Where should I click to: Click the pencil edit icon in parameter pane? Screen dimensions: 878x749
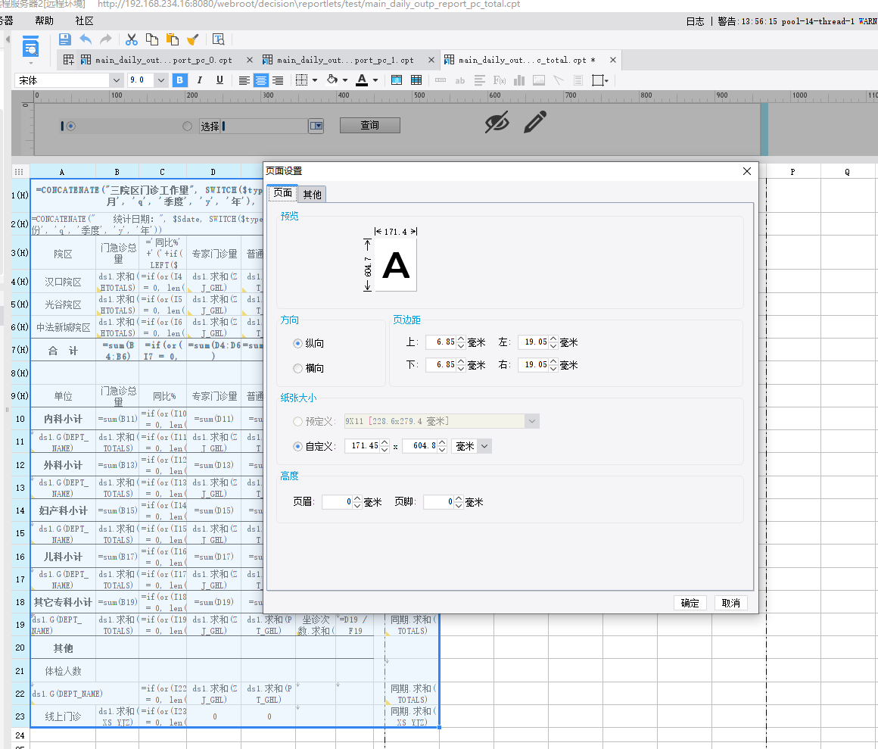pyautogui.click(x=535, y=122)
